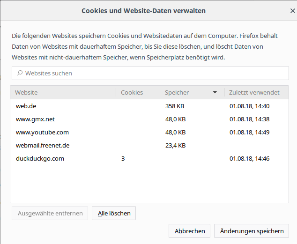Click duckduckgo.com's cookie count 3
Image resolution: width=297 pixels, height=244 pixels.
[123, 159]
